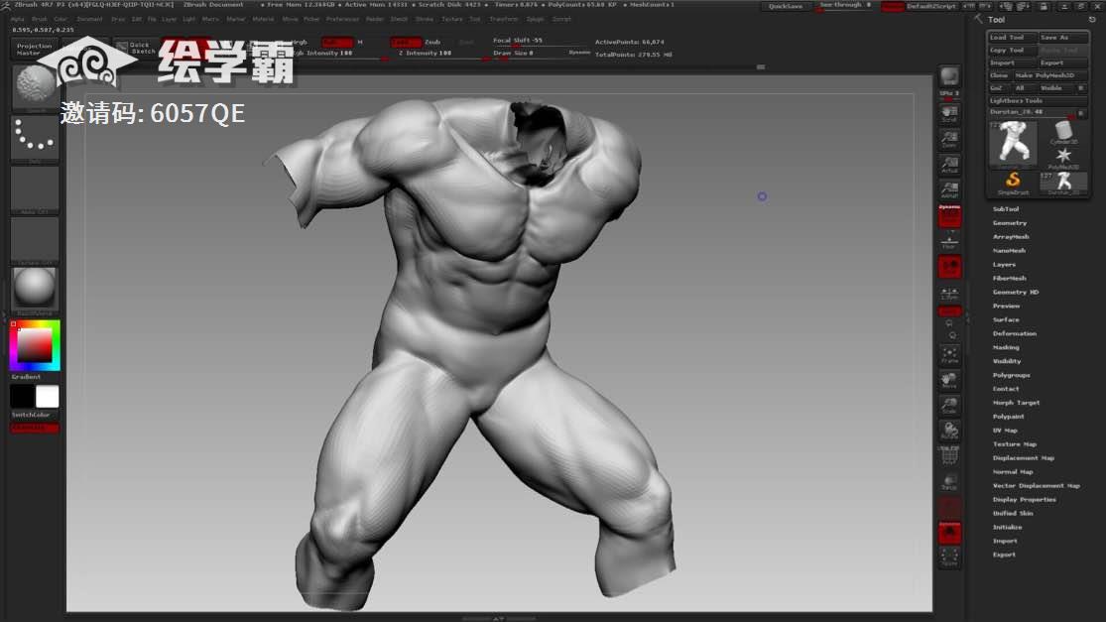Viewport: 1106px width, 622px height.
Task: Pick a color in the color picker
Action: click(35, 345)
